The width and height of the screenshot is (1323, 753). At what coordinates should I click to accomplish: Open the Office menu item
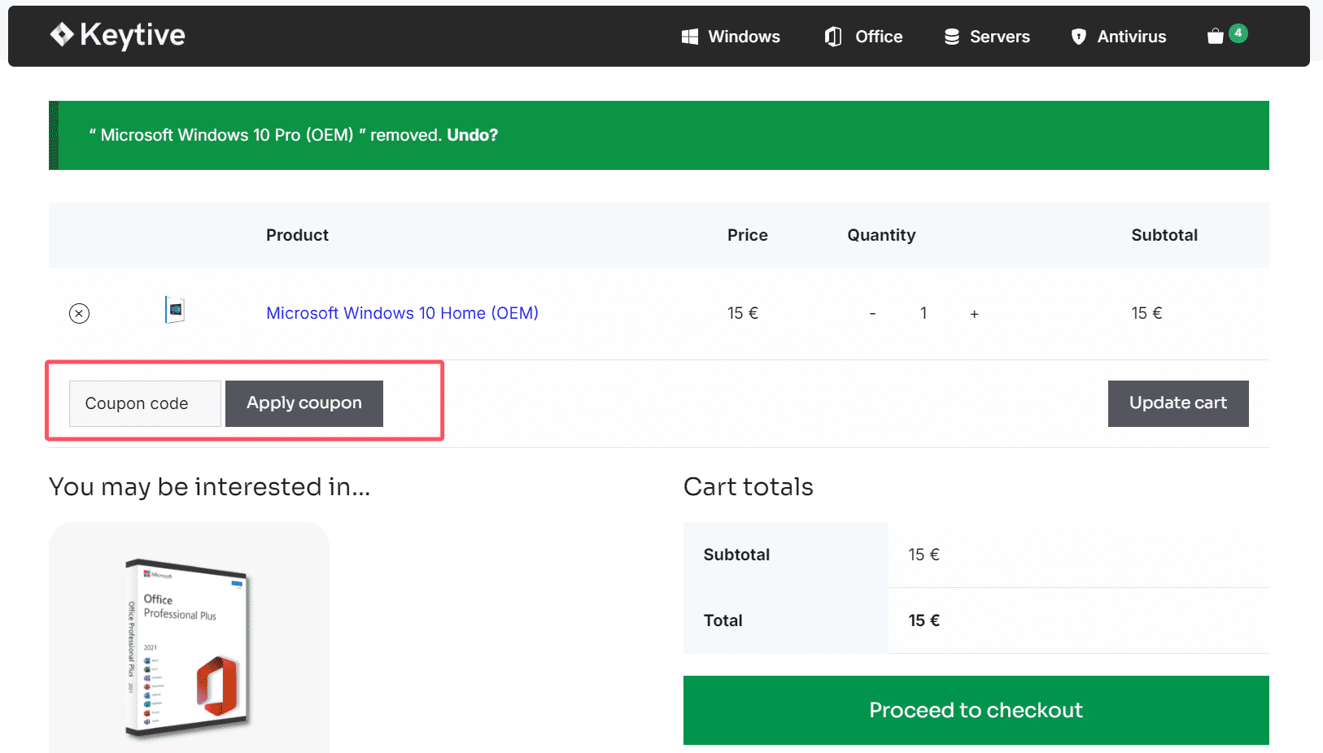click(863, 37)
